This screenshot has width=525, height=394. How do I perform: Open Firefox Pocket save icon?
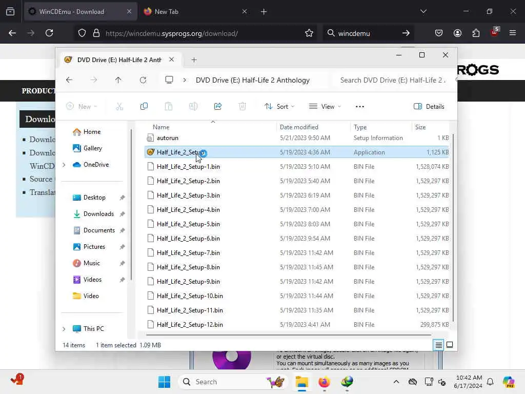click(x=439, y=33)
